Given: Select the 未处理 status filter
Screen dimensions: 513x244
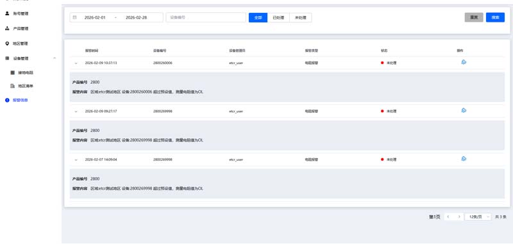Looking at the screenshot, I should (x=300, y=18).
